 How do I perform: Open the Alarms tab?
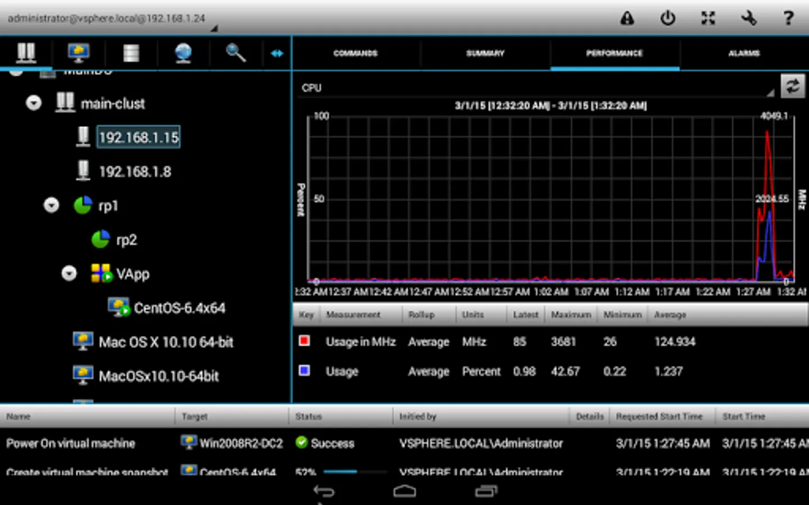[x=744, y=53]
